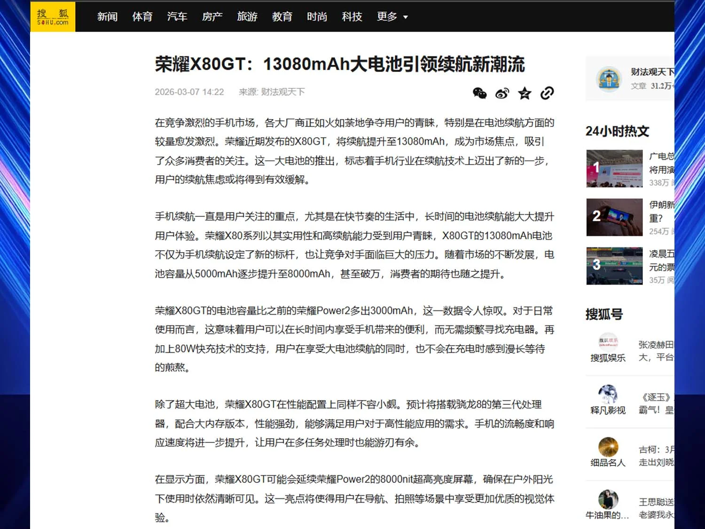Go to the 体育 section
705x529 pixels.
coord(142,17)
